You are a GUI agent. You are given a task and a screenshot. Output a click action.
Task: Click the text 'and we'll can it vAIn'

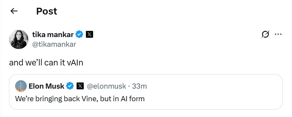[46, 63]
